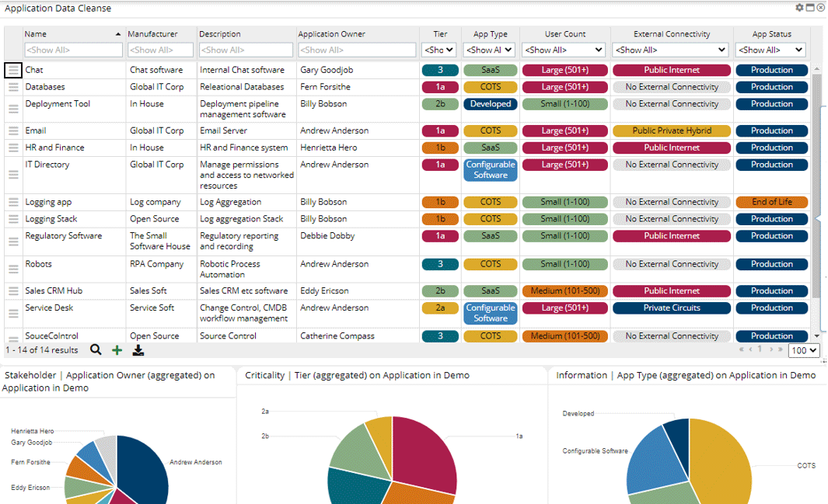Go to the previous results page

pos(750,349)
